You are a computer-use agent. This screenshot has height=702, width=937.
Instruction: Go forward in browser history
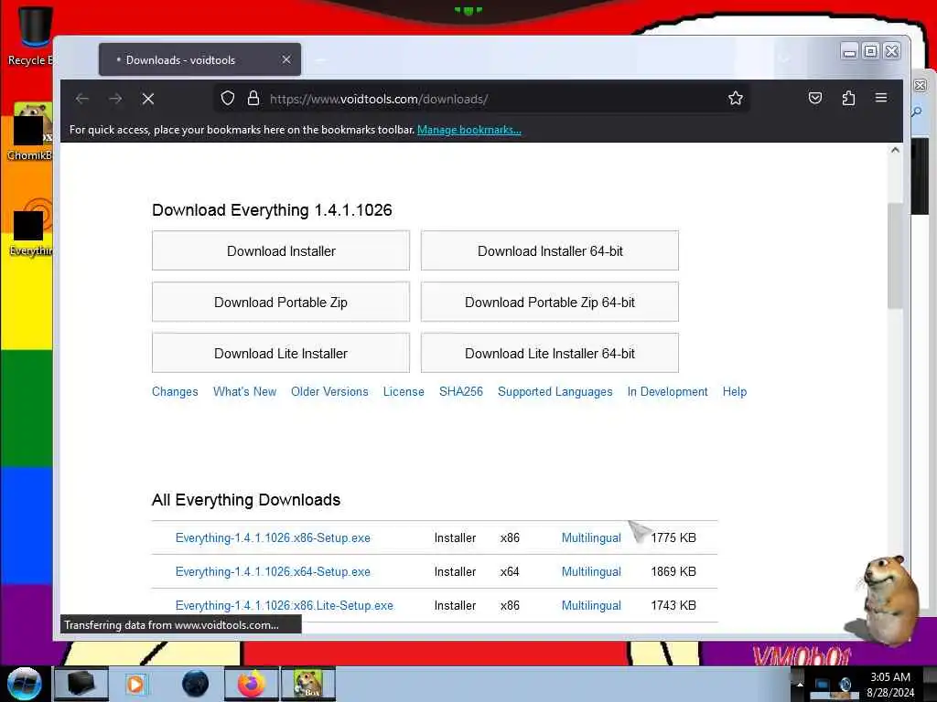pyautogui.click(x=115, y=99)
